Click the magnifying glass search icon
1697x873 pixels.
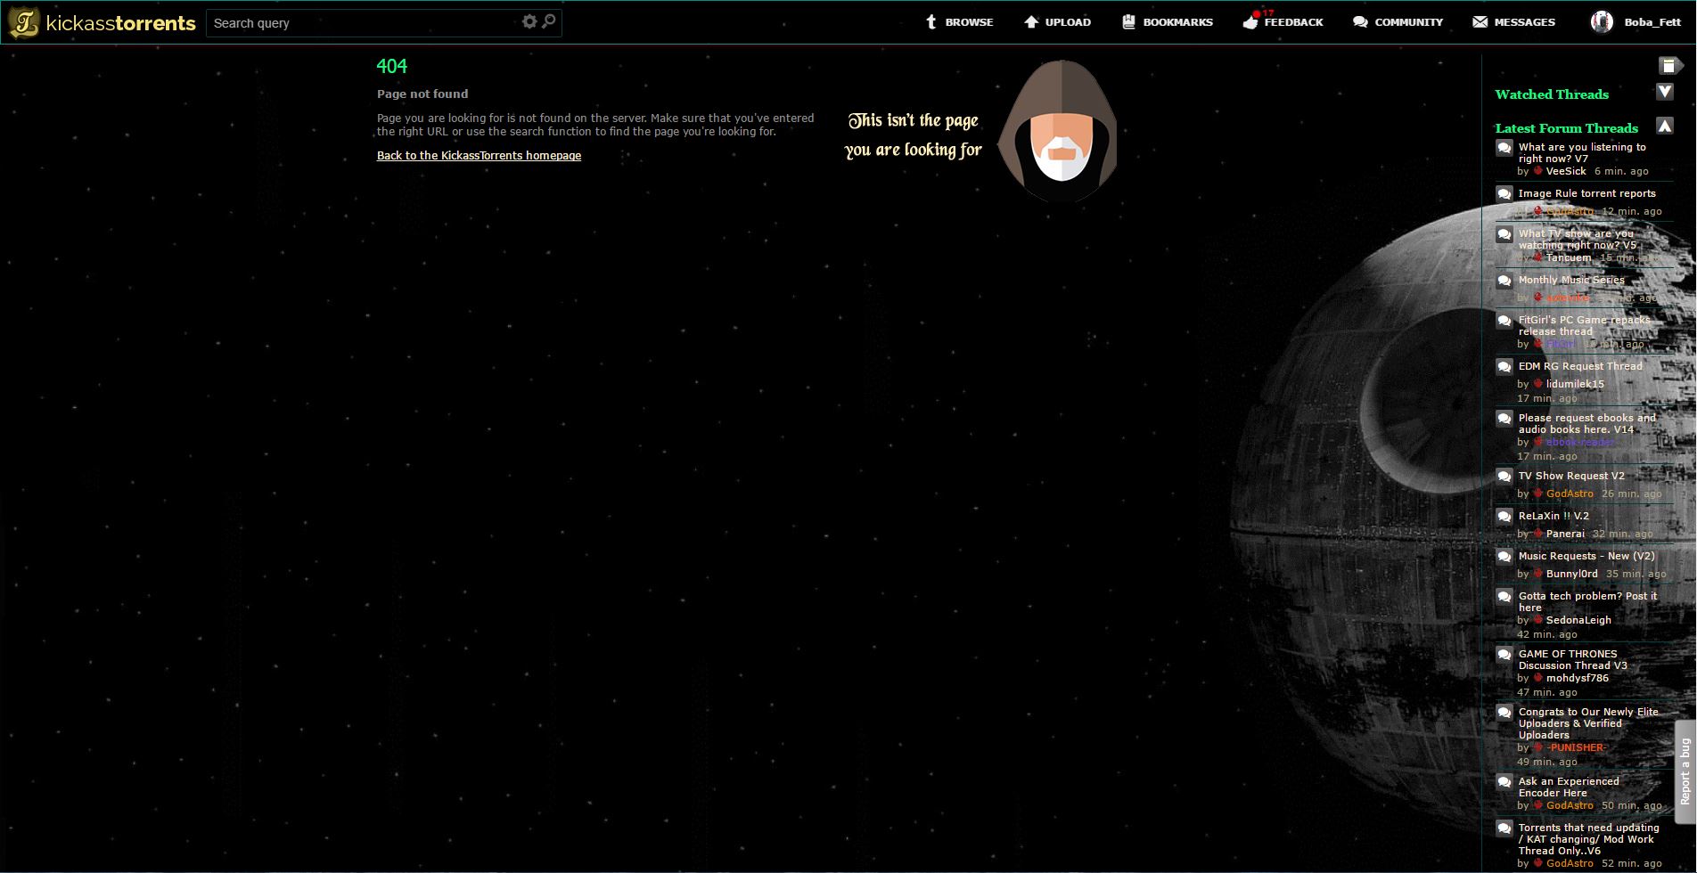[x=547, y=21]
